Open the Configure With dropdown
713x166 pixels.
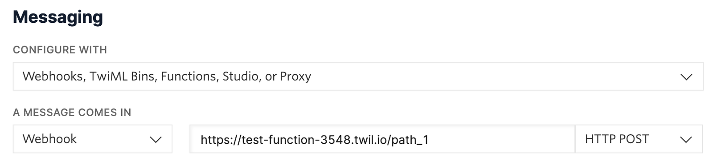click(358, 76)
